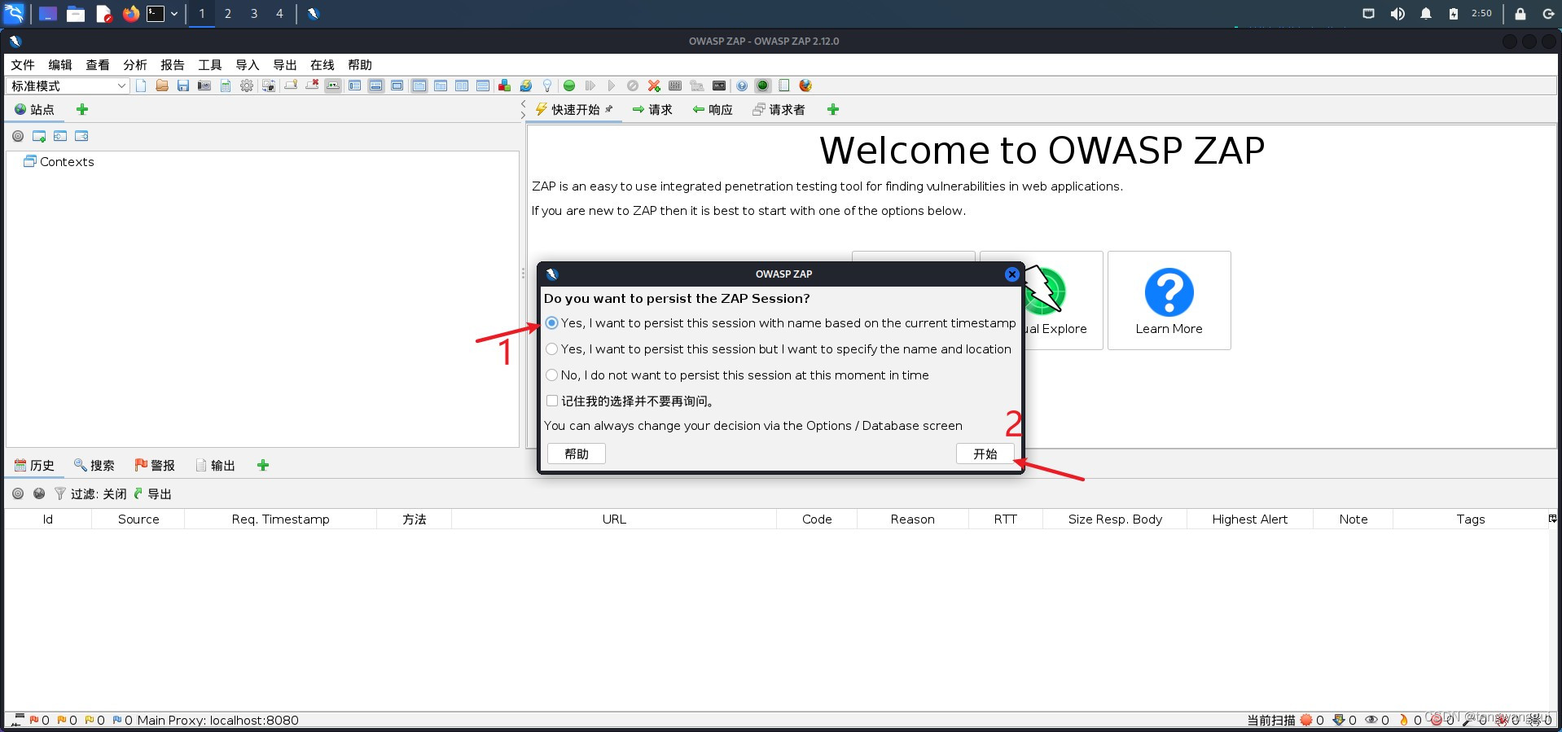Click the URL column header
The height and width of the screenshot is (732, 1562).
(614, 519)
